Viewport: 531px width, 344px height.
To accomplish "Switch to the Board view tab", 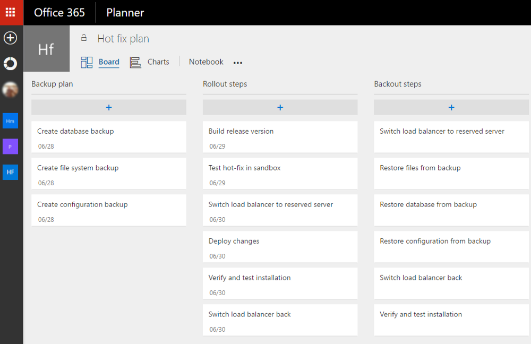I will click(x=108, y=62).
